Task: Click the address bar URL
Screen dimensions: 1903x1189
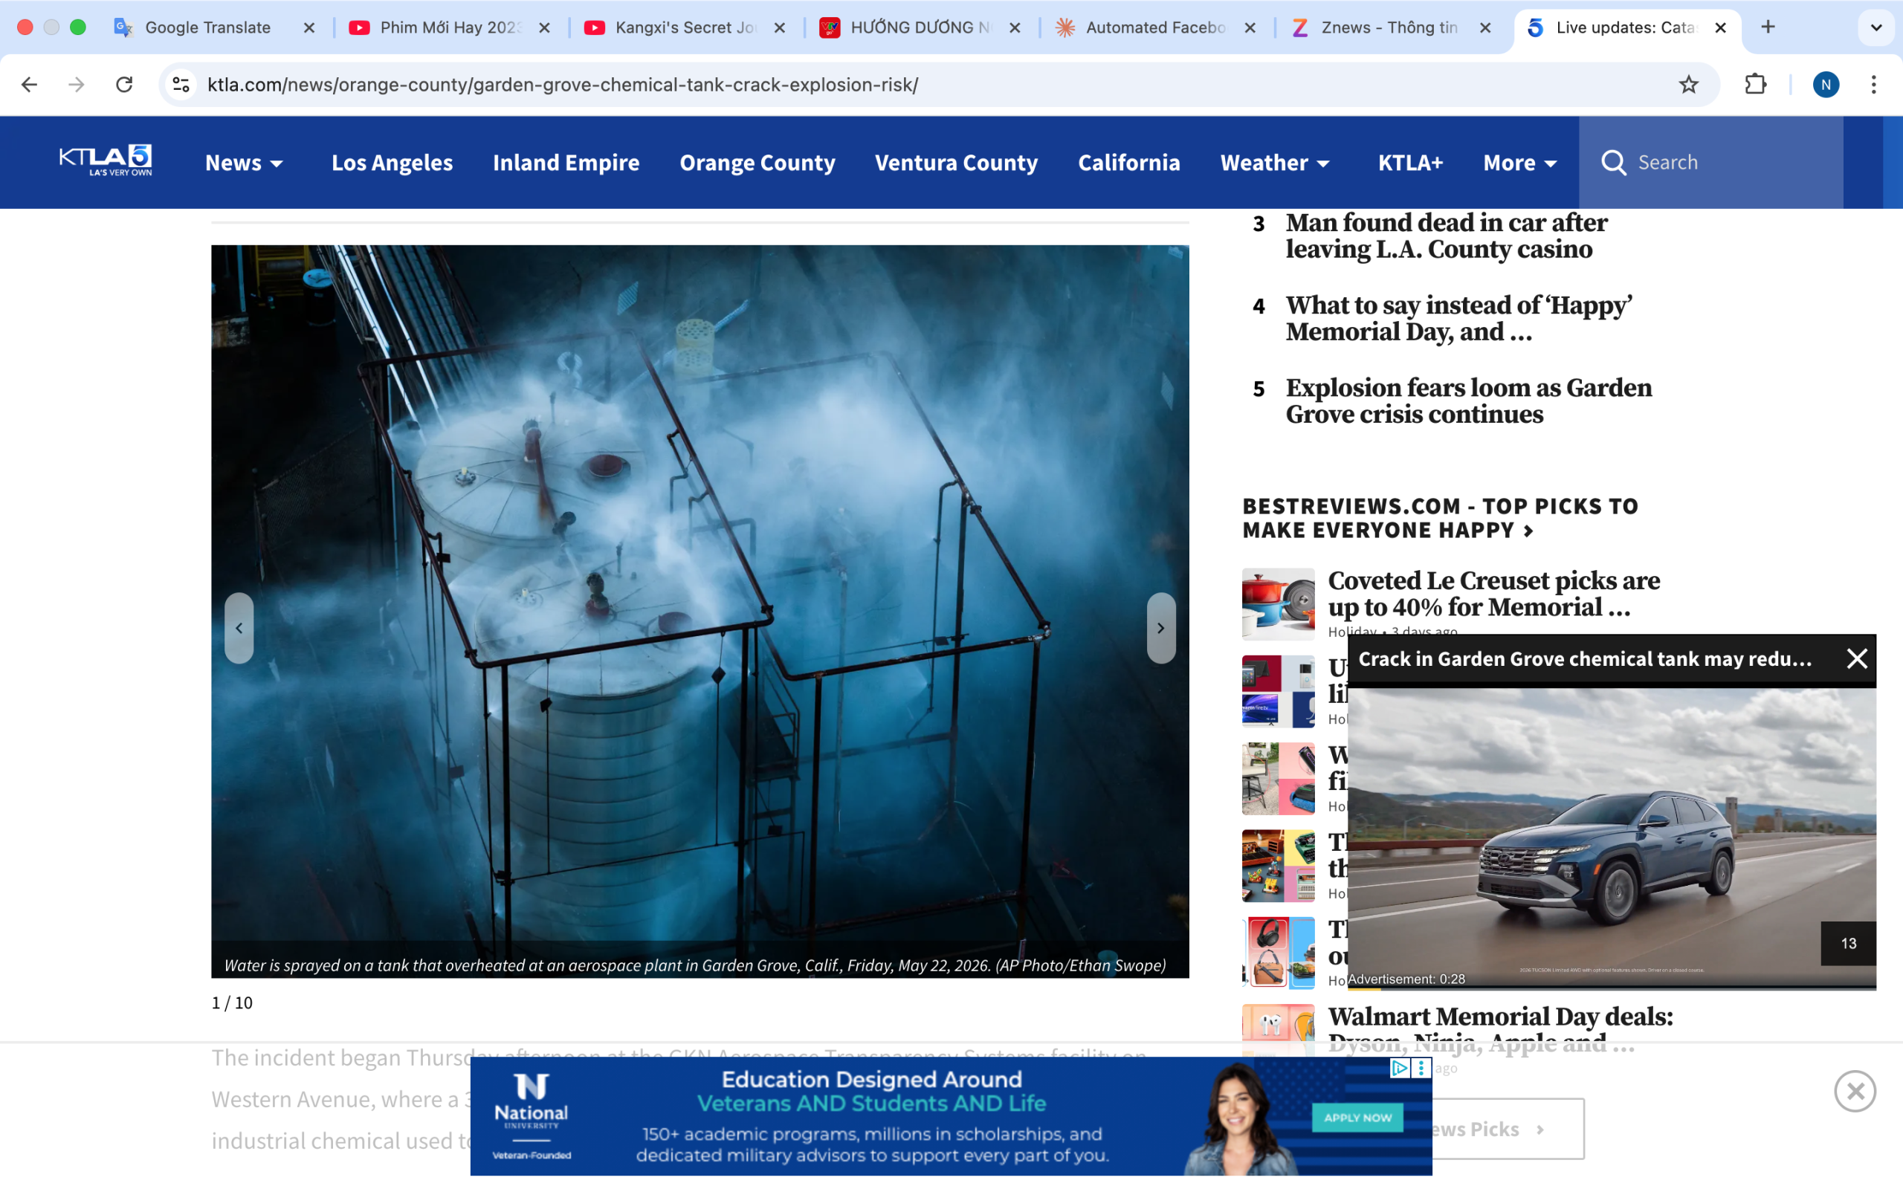Action: [562, 84]
